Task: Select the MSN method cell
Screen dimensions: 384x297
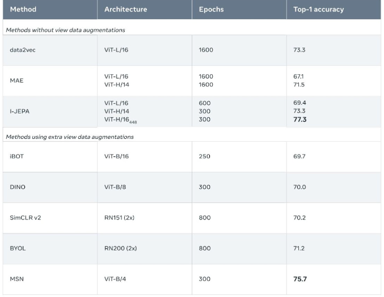Action: [16, 279]
